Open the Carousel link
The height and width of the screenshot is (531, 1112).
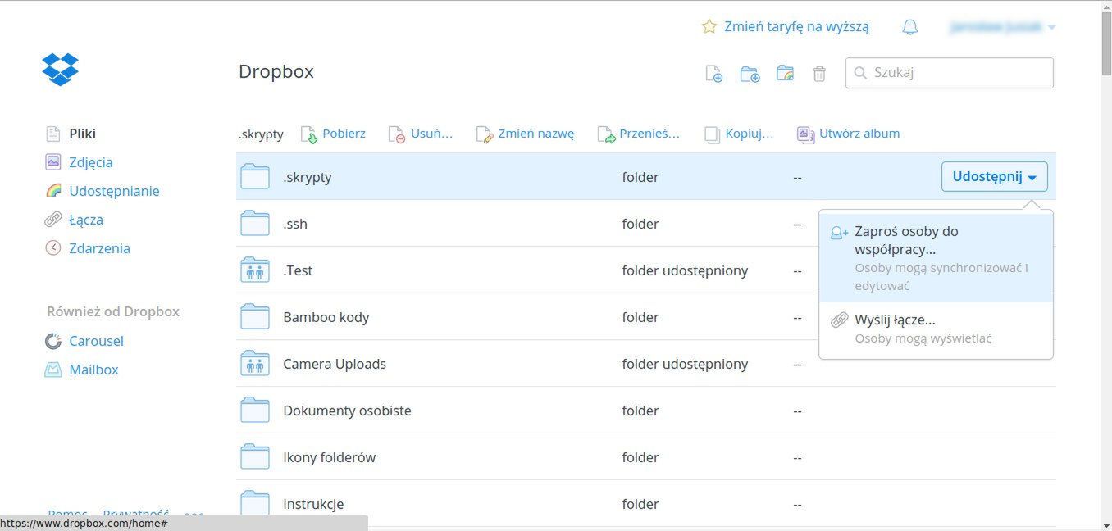point(96,341)
